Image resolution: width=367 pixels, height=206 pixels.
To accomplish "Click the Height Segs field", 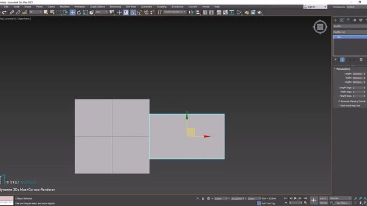I will 358,96.
